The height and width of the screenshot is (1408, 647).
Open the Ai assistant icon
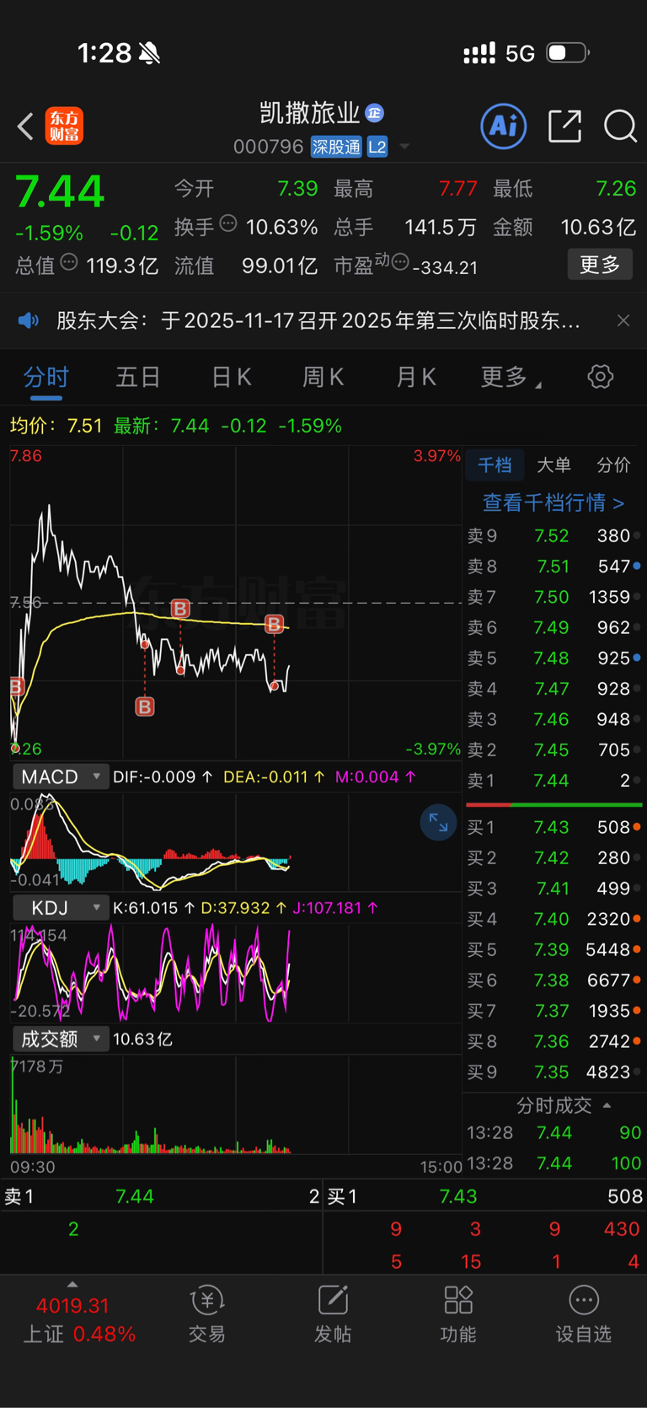coord(504,126)
